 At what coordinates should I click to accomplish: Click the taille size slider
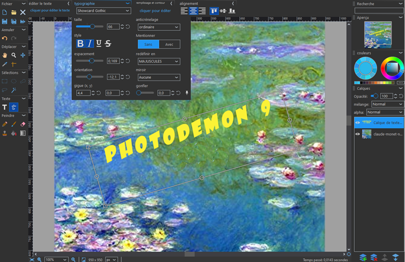(x=90, y=26)
